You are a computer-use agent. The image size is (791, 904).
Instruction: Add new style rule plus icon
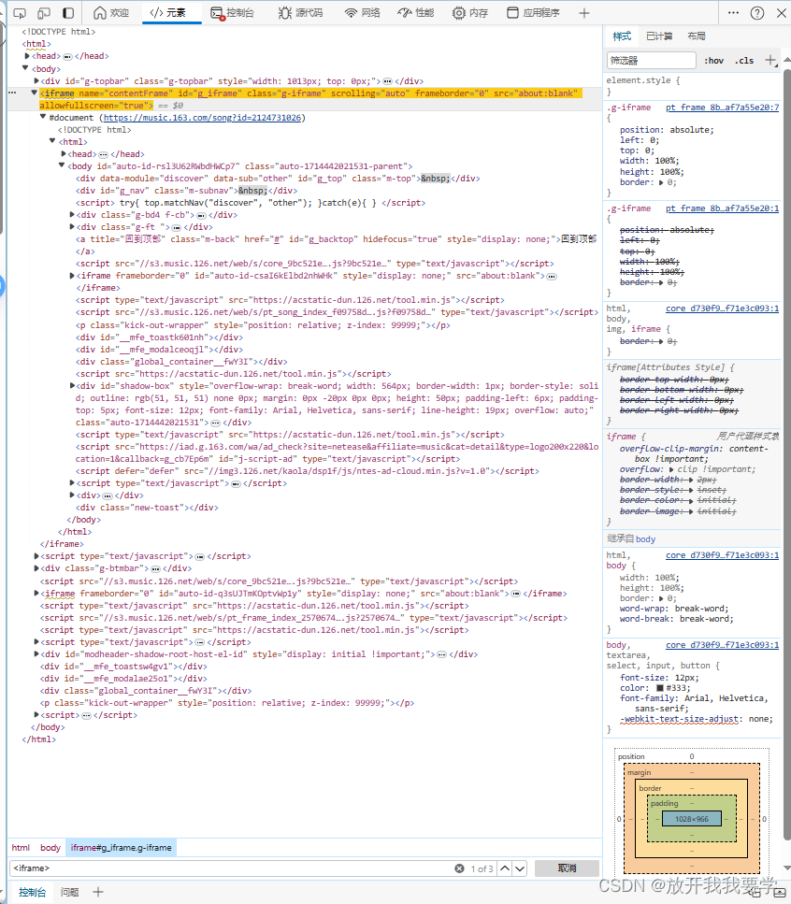[770, 60]
